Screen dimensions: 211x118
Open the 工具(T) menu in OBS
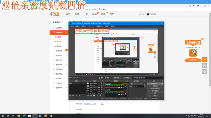pos(107,26)
